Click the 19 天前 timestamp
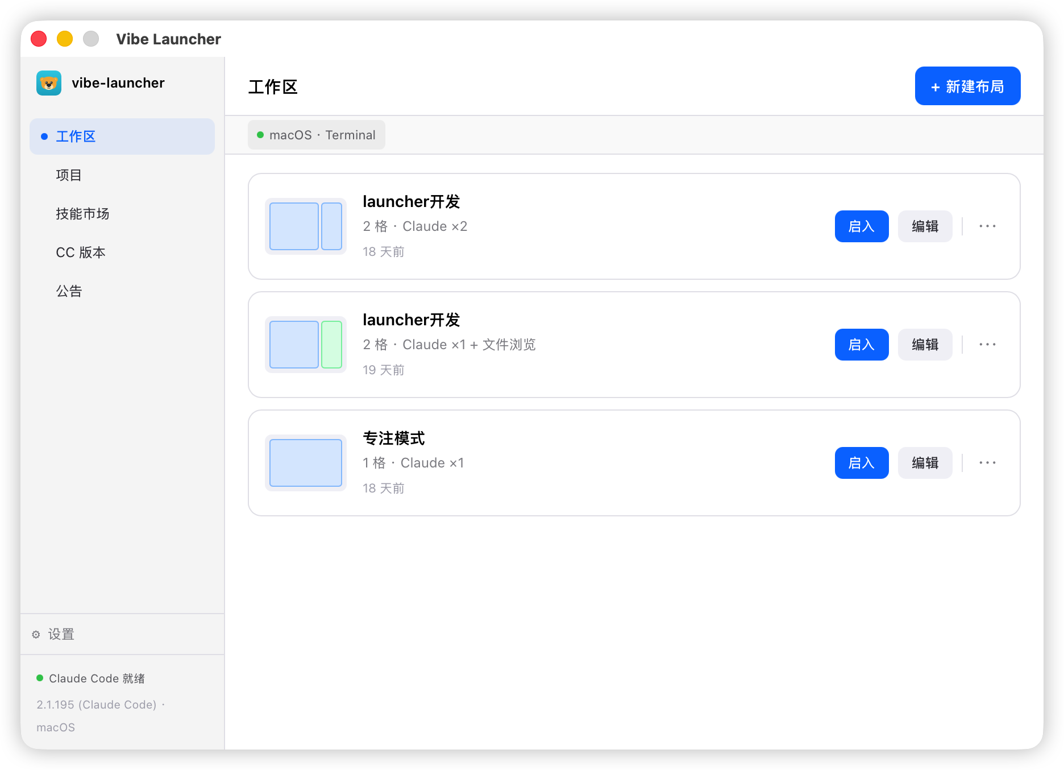The width and height of the screenshot is (1064, 770). pyautogui.click(x=384, y=370)
